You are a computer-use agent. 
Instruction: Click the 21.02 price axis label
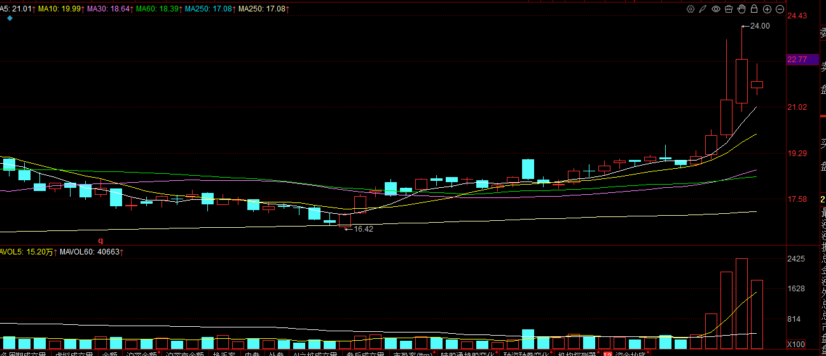click(x=797, y=107)
